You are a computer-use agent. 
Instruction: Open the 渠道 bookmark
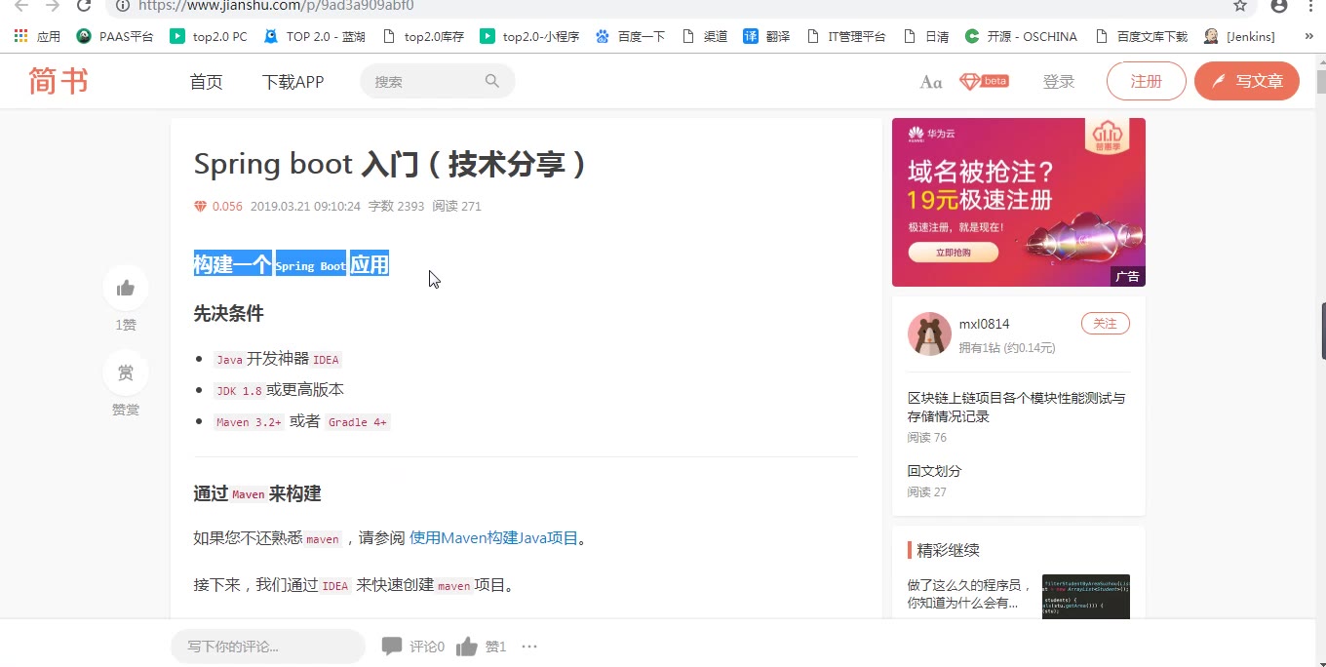click(705, 36)
